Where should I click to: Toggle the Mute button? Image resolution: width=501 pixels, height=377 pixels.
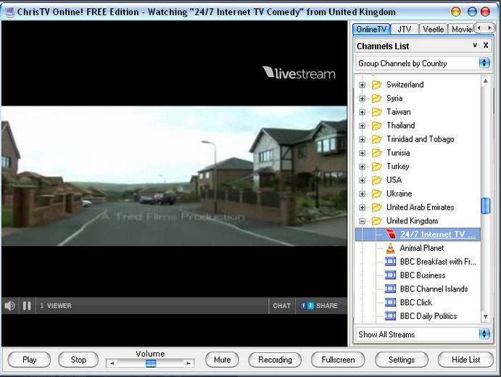[222, 360]
